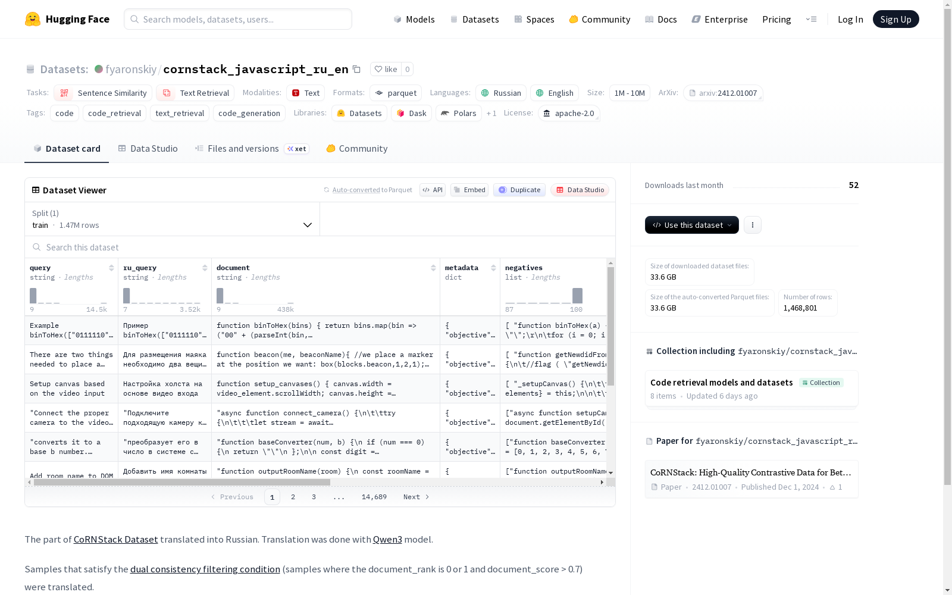Open the Dask library tag

pos(411,113)
